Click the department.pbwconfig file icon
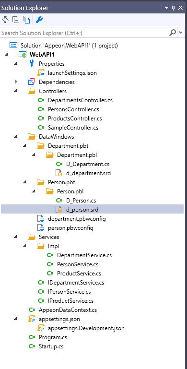The image size is (187, 369). point(41,219)
